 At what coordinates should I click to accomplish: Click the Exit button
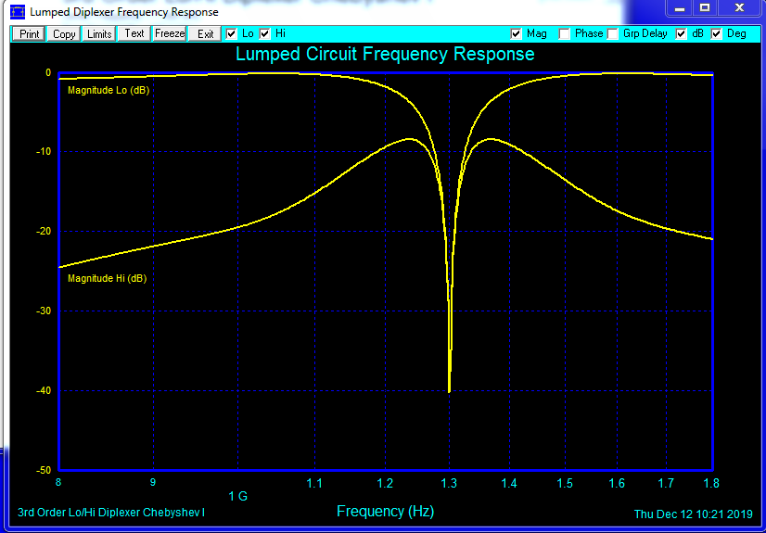205,34
